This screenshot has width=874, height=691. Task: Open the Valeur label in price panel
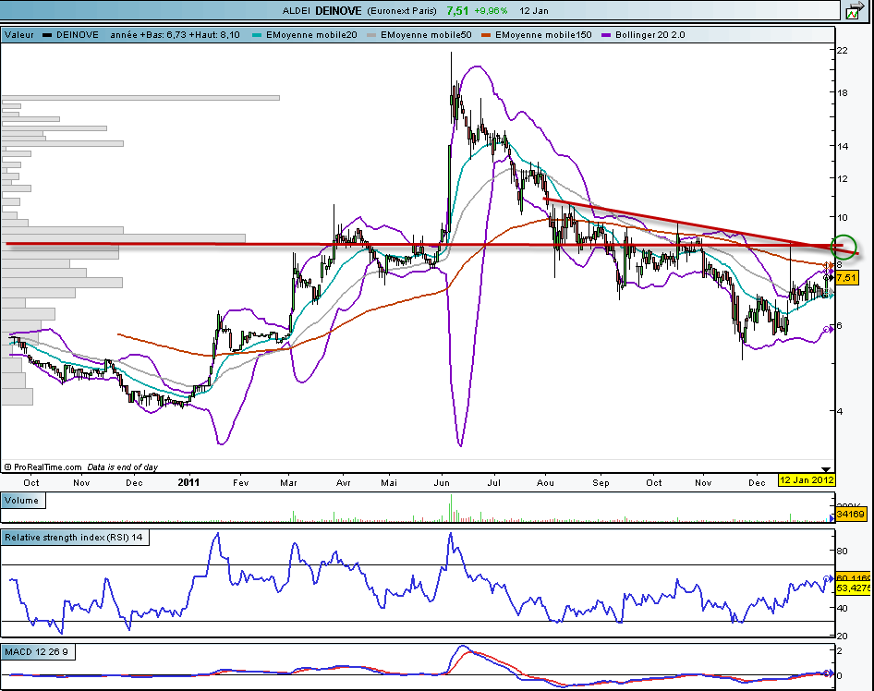click(x=19, y=35)
